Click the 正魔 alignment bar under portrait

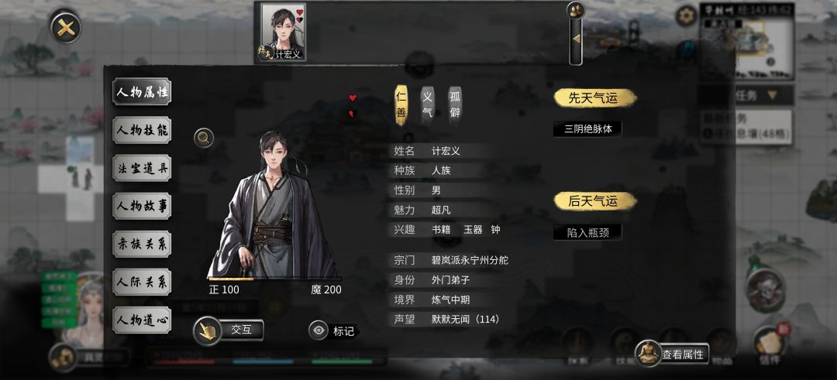click(x=274, y=279)
